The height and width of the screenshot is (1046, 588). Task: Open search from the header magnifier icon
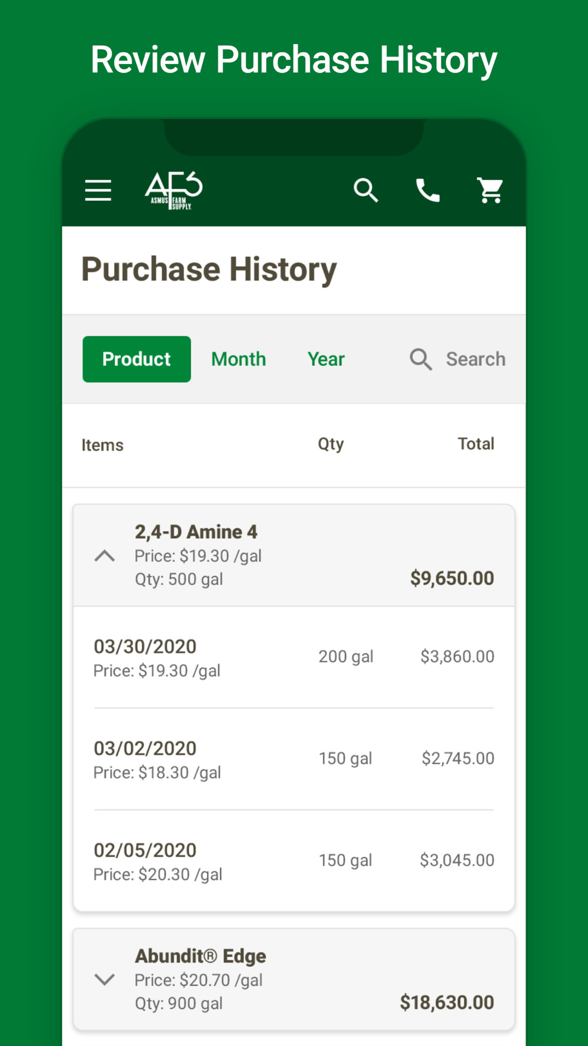coord(365,191)
